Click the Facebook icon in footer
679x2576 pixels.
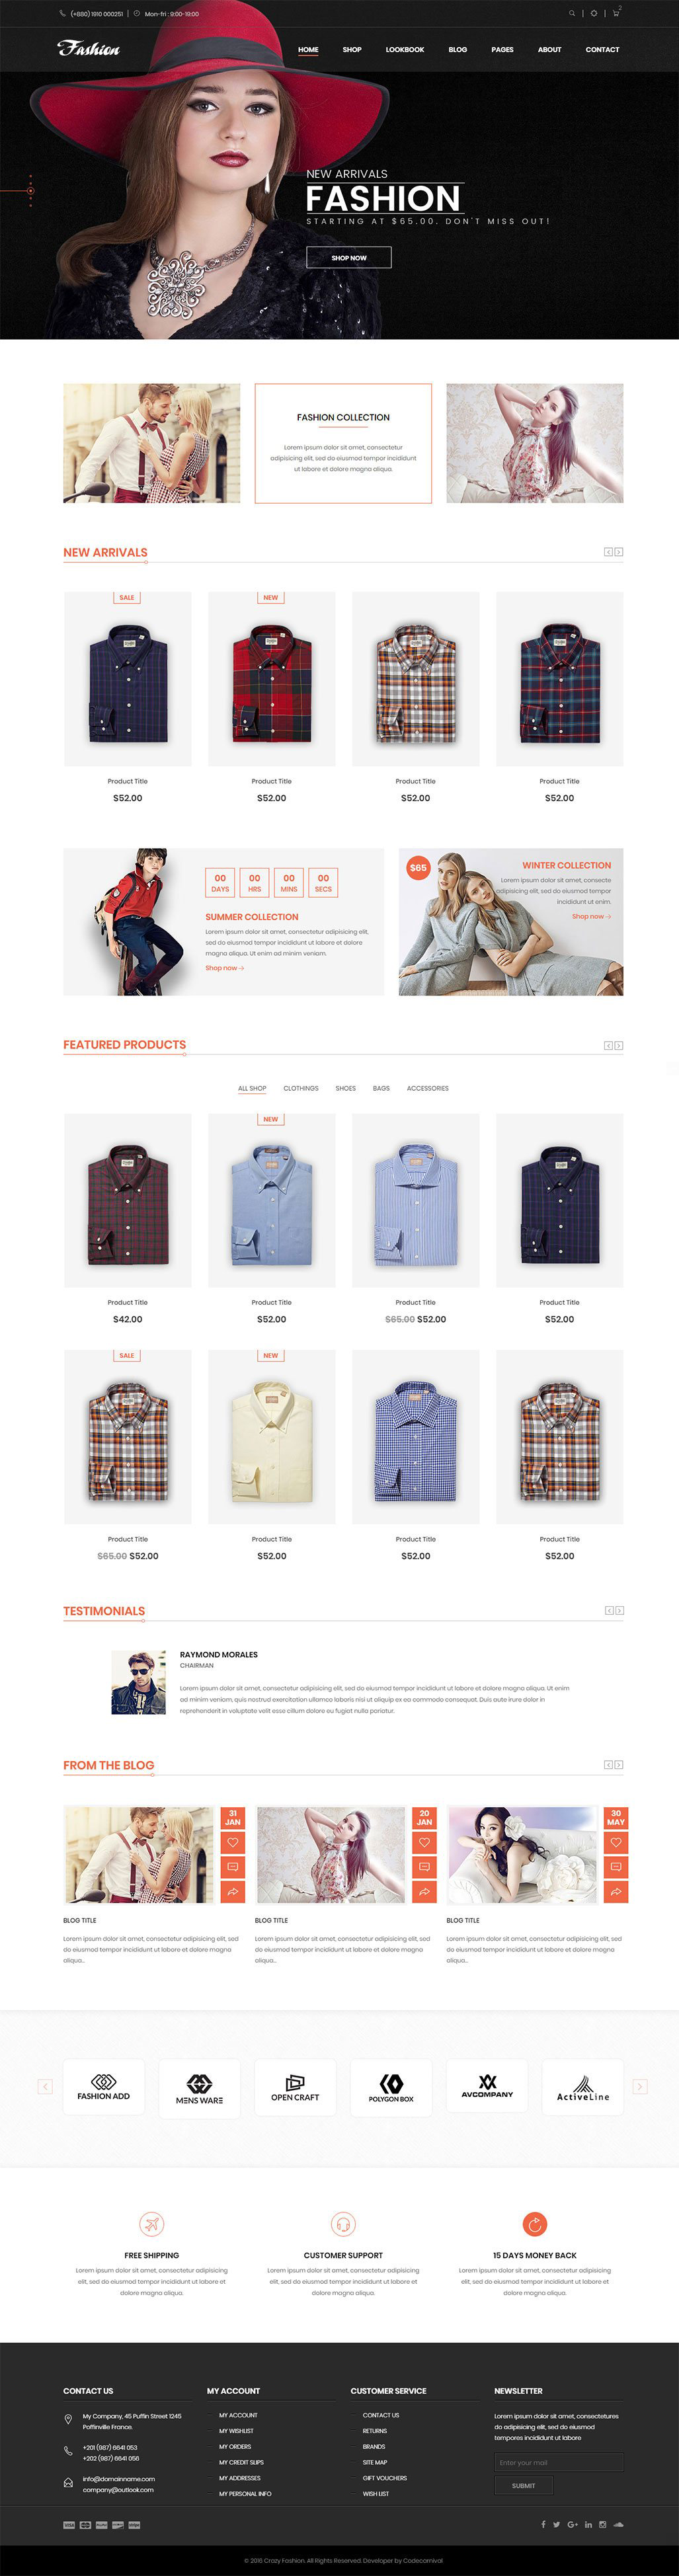[x=543, y=2524]
